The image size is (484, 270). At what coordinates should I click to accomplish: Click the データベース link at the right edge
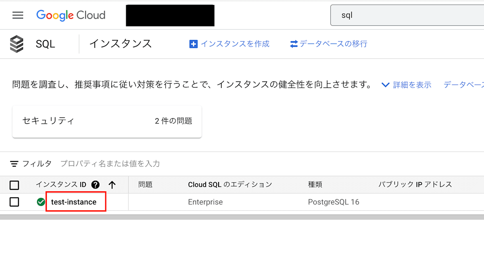464,85
